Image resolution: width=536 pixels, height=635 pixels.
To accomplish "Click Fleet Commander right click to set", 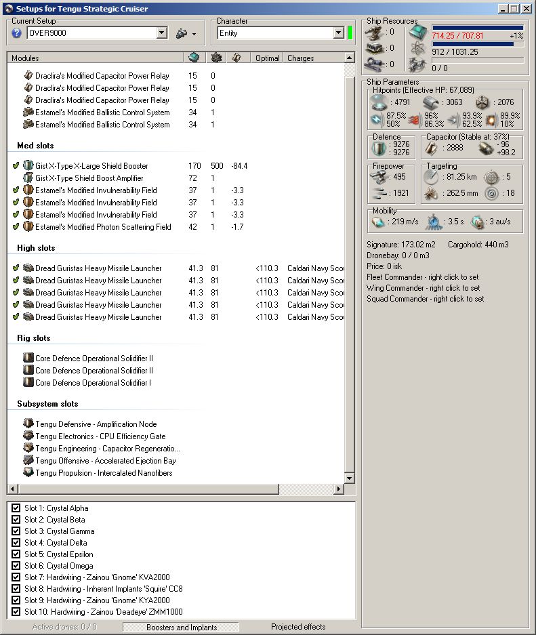I will tap(422, 277).
